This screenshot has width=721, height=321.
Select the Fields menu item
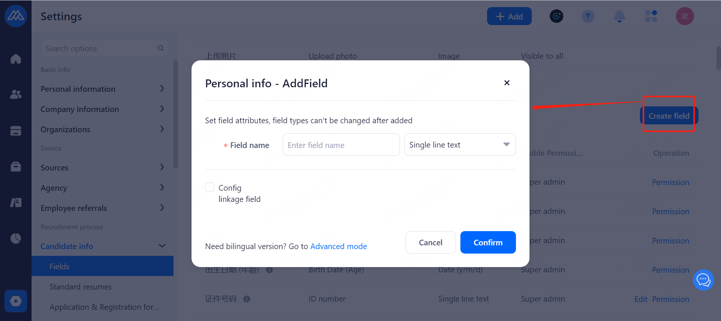60,266
